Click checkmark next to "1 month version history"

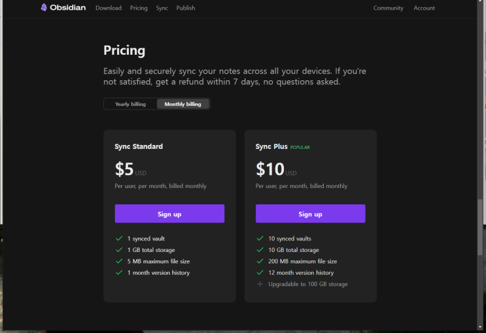[x=119, y=273]
